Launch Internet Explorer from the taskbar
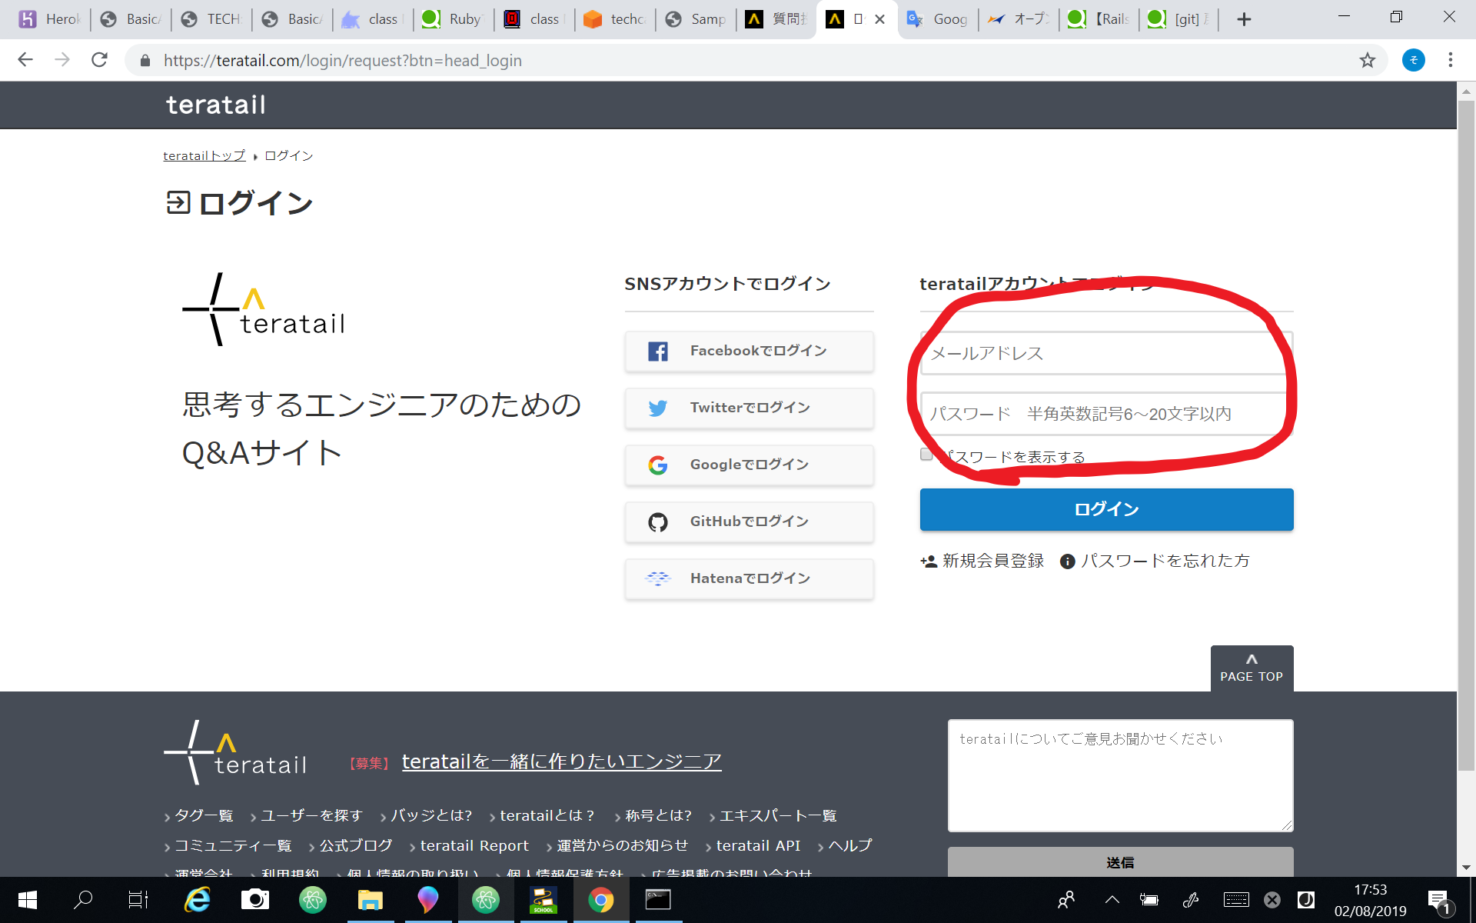Viewport: 1476px width, 923px height. pyautogui.click(x=197, y=900)
